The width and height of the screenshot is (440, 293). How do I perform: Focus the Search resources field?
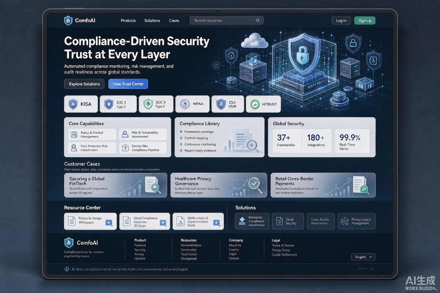227,21
